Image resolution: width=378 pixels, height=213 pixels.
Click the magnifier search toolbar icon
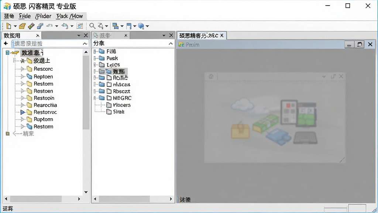[92, 26]
